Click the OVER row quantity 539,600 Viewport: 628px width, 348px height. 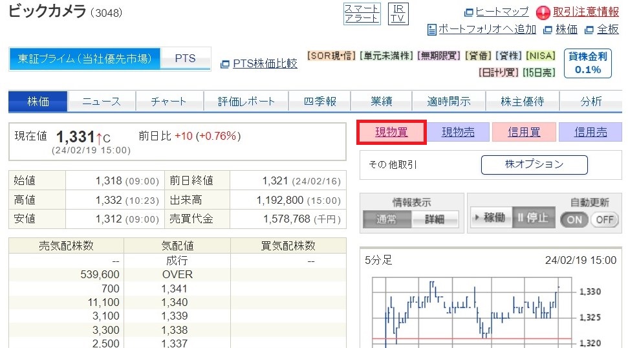[x=100, y=275]
